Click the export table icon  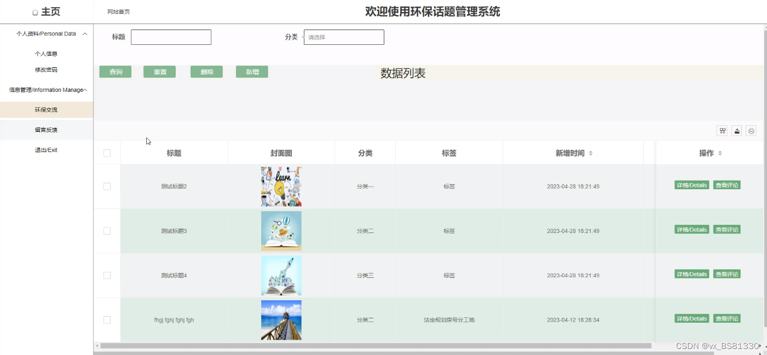coord(737,131)
